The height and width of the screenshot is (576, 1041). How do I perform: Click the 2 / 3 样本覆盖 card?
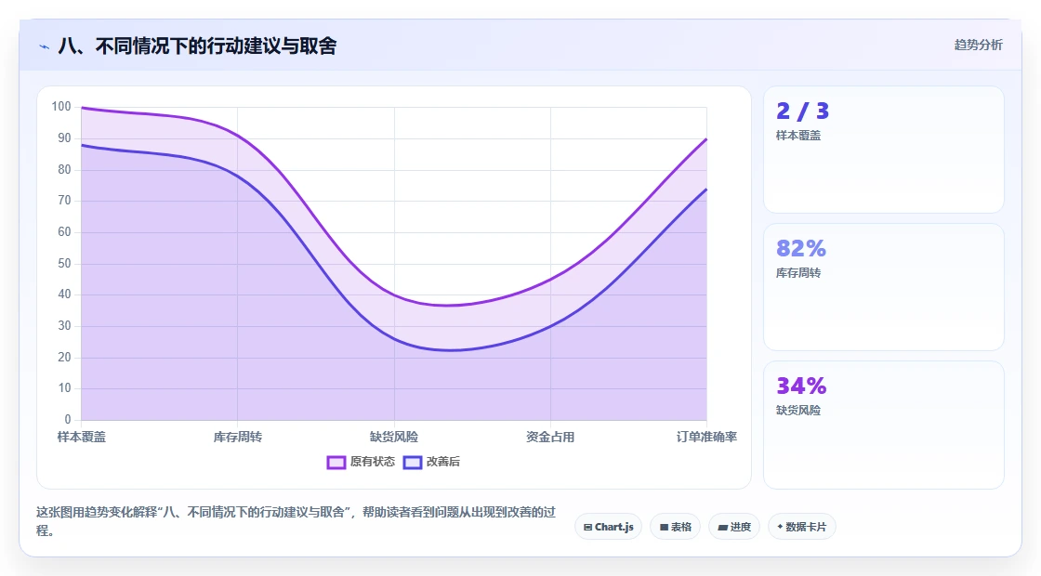coord(884,150)
